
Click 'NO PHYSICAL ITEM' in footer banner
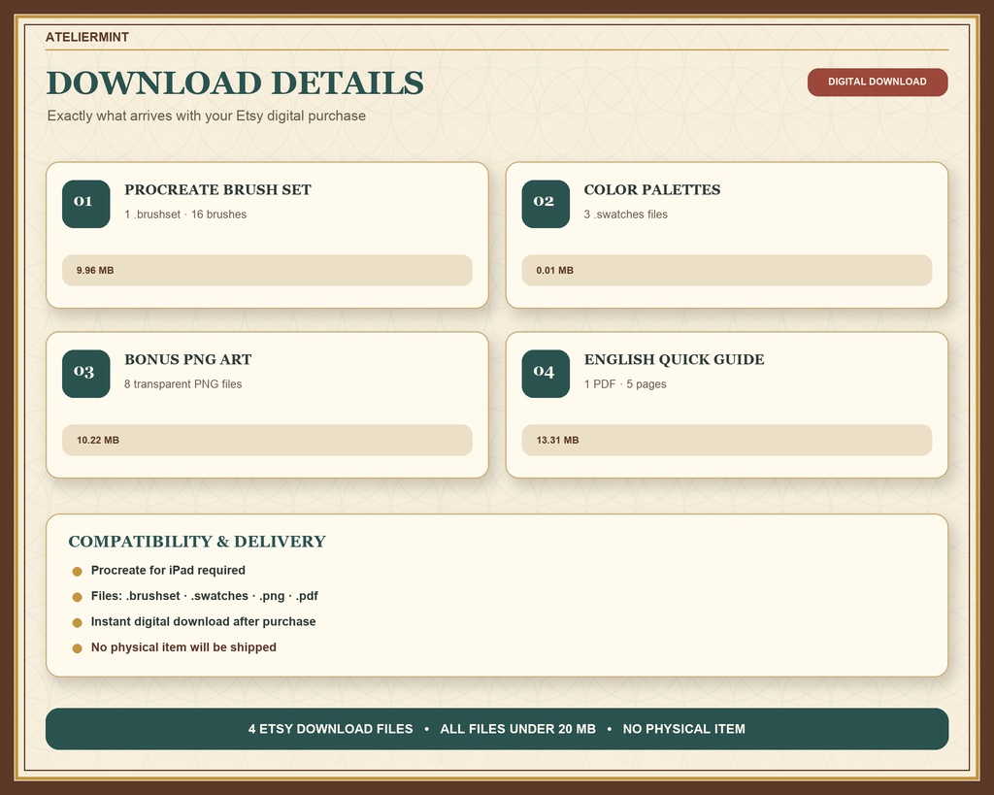[684, 729]
